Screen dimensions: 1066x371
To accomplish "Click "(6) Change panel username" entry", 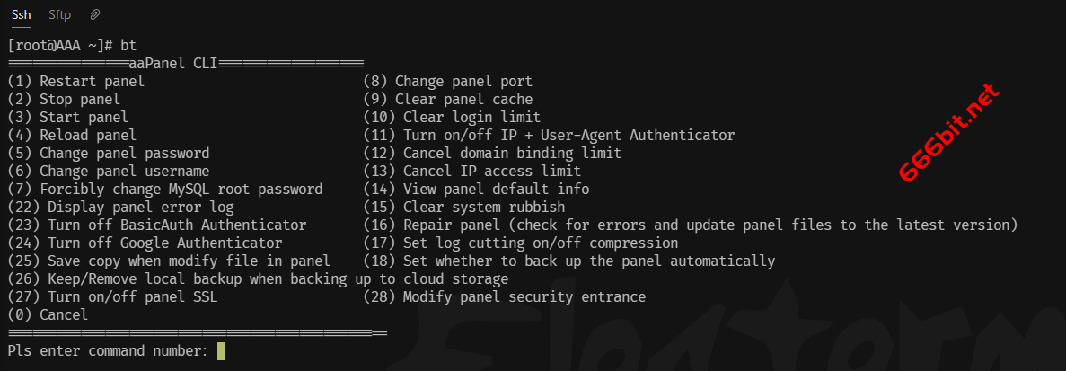I will pos(108,171).
